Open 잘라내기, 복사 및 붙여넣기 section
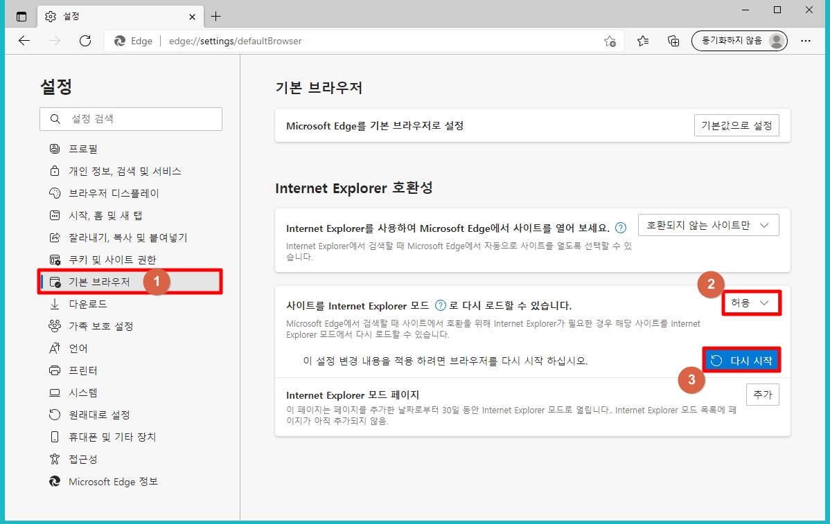The width and height of the screenshot is (830, 524). (x=131, y=237)
